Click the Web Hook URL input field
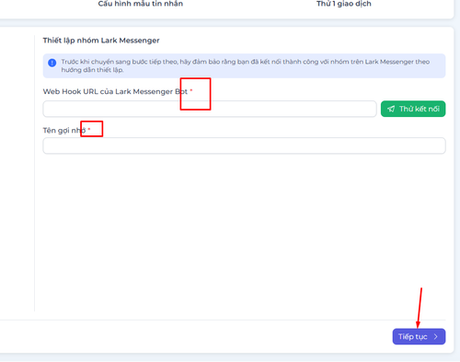460x362 pixels. 210,109
